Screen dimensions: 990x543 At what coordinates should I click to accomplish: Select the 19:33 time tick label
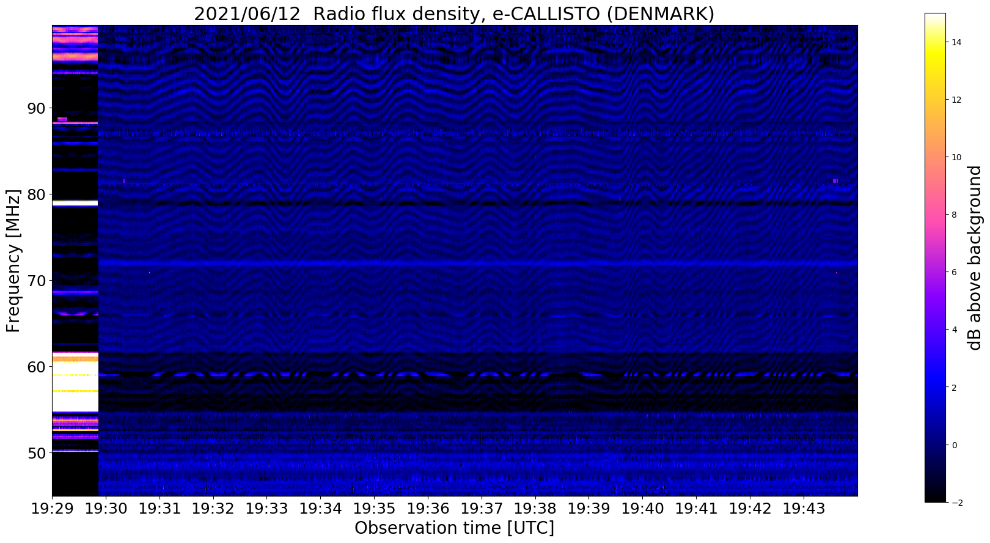pyautogui.click(x=267, y=508)
